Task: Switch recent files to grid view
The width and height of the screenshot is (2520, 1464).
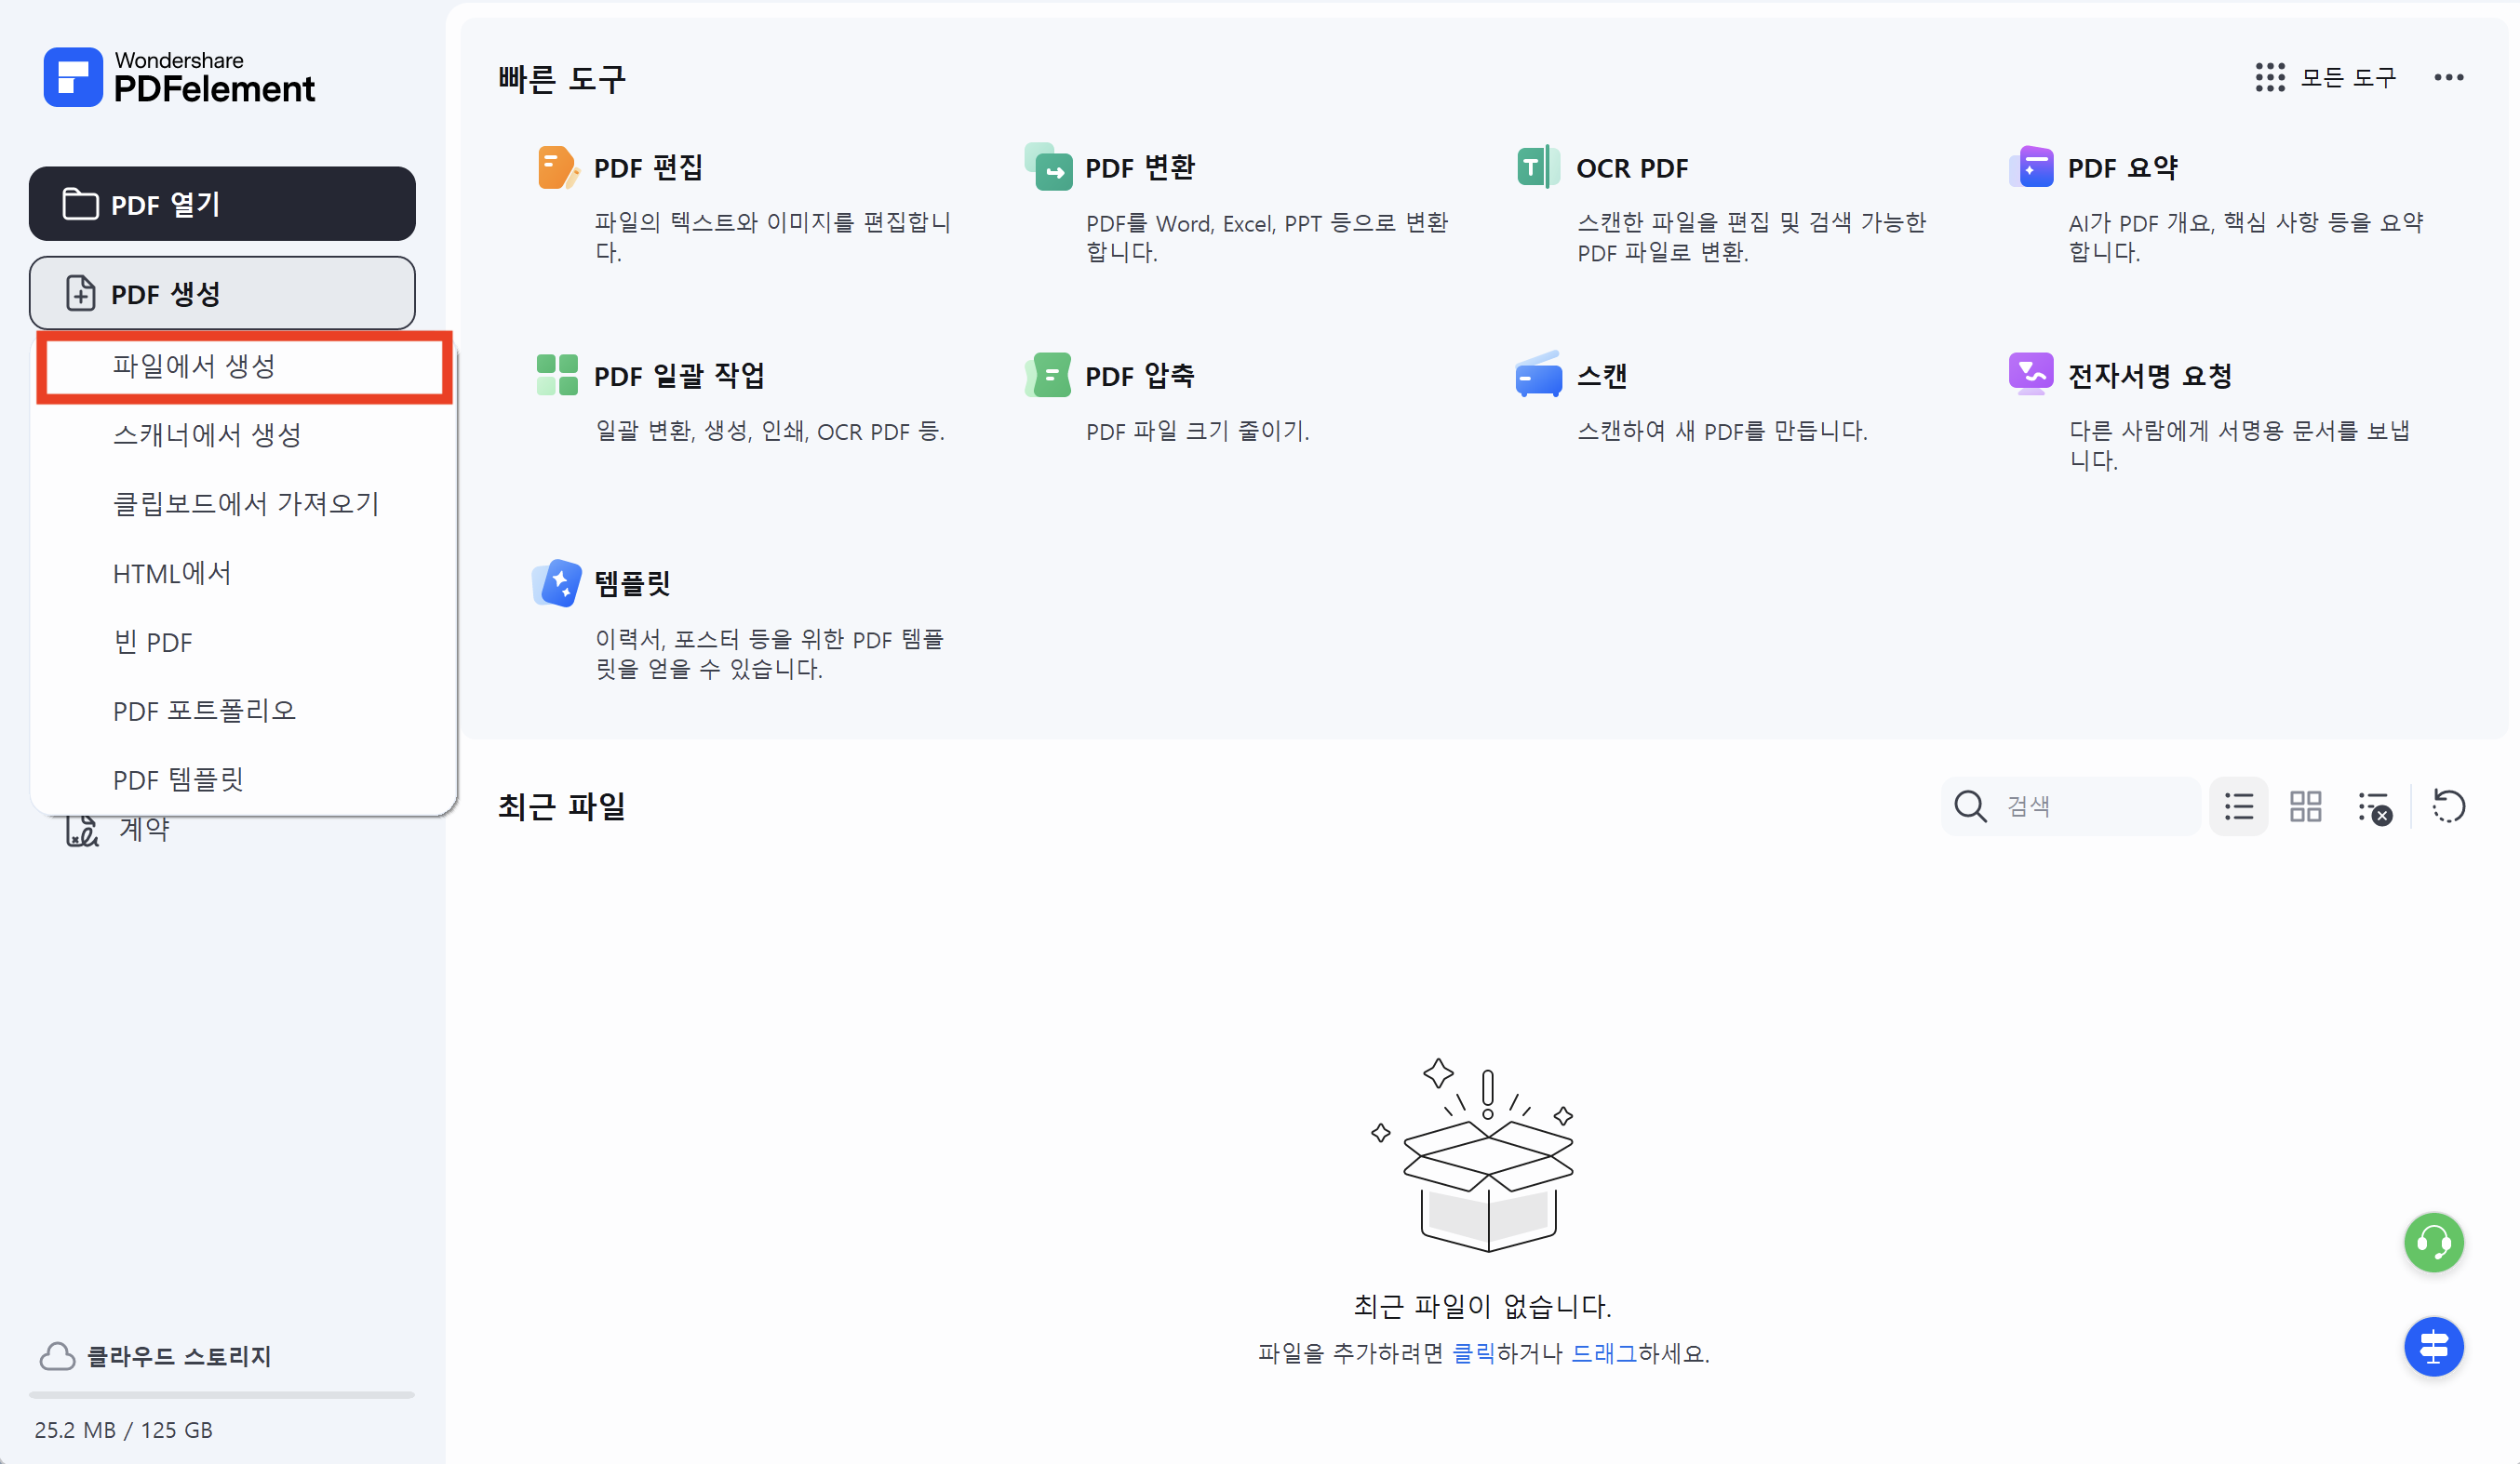Action: coord(2305,806)
